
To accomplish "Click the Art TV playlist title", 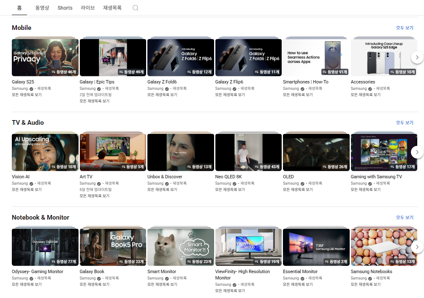I will pos(86,177).
